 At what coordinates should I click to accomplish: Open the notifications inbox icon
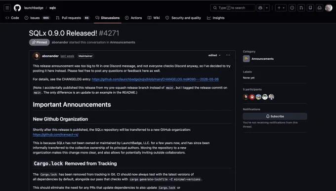tap(320, 8)
